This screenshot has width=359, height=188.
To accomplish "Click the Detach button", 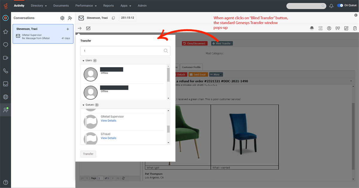I will [180, 75].
